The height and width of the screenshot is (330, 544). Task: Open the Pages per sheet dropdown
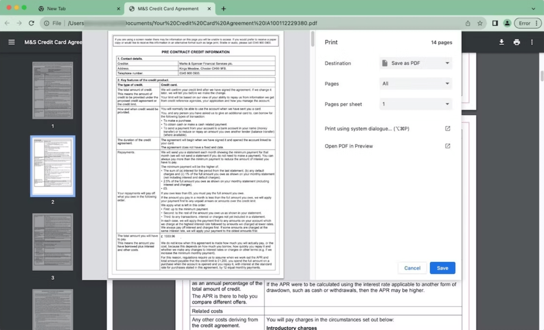[415, 104]
